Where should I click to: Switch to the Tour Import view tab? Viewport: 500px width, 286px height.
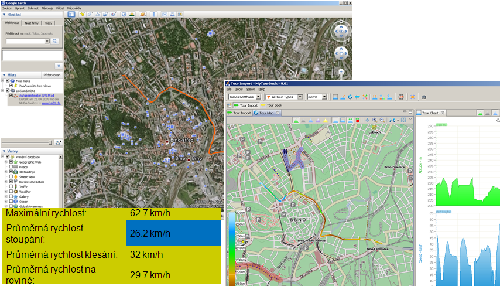pyautogui.click(x=239, y=113)
